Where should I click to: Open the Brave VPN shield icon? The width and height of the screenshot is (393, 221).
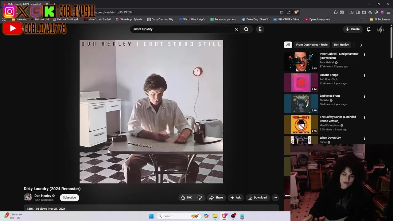click(376, 12)
